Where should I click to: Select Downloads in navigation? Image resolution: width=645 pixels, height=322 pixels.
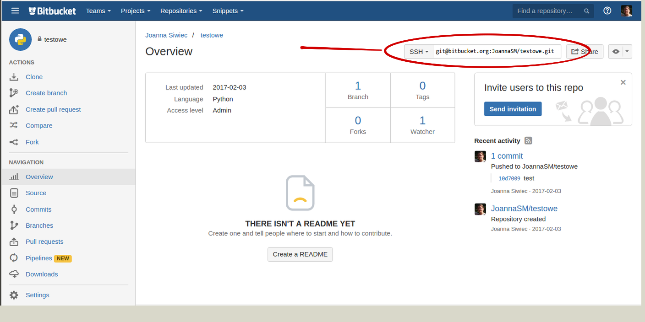coord(42,274)
